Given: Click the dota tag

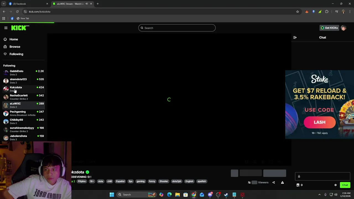Looking at the screenshot, I should 100,181.
